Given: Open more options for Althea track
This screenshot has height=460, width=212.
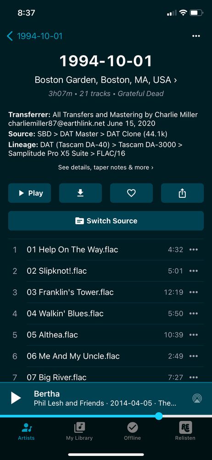Looking at the screenshot, I should tap(194, 335).
